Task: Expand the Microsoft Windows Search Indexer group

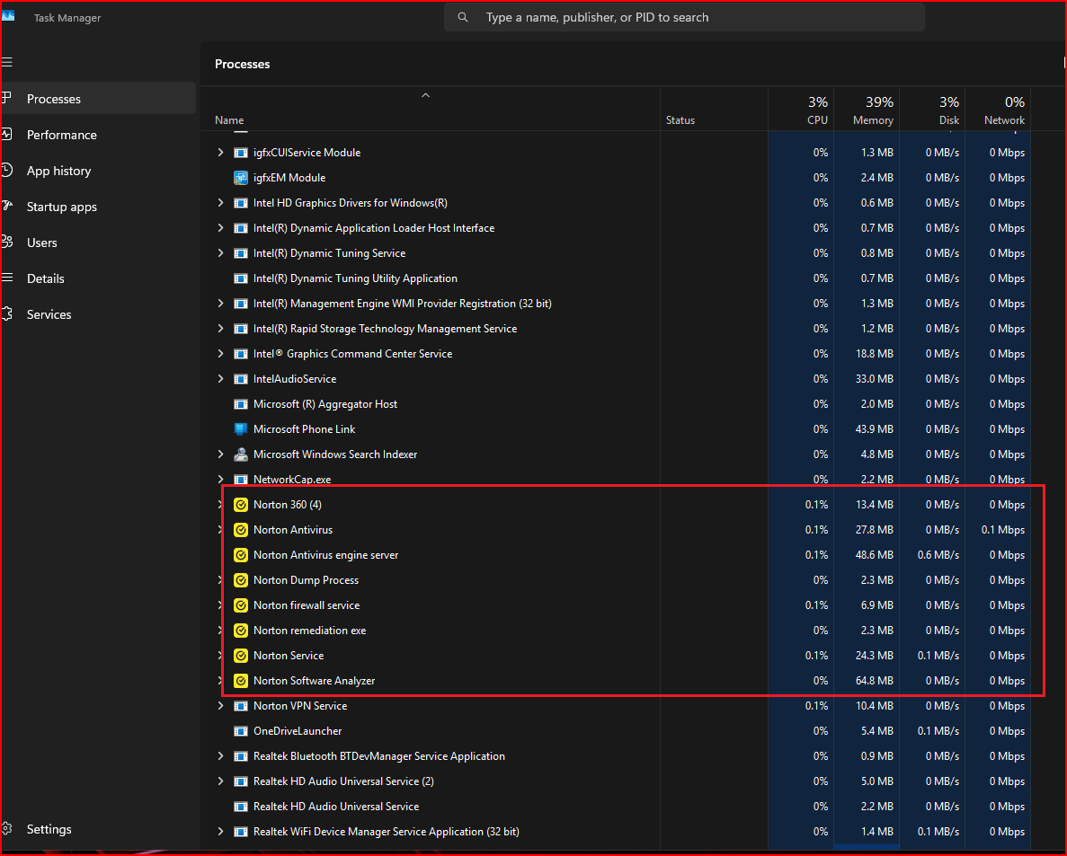Action: 220,454
